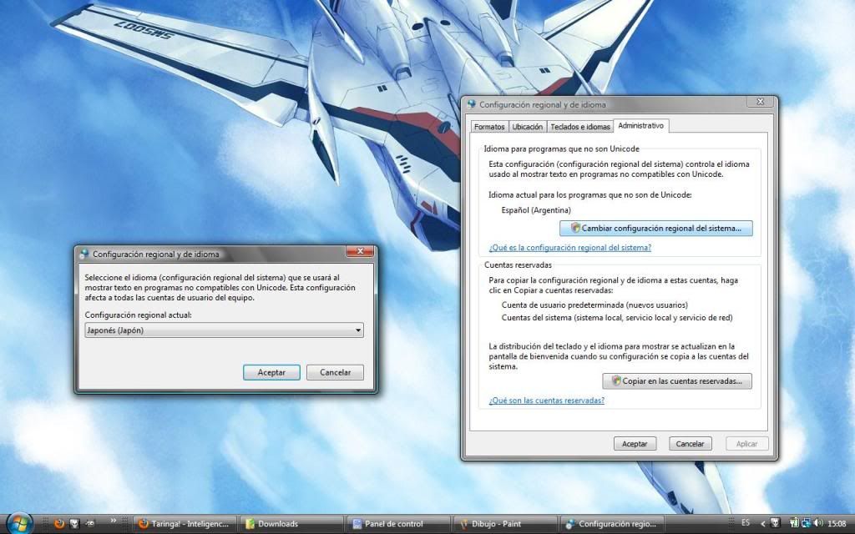This screenshot has width=855, height=534.
Task: Click the Configuración regional actual label
Action: point(138,315)
